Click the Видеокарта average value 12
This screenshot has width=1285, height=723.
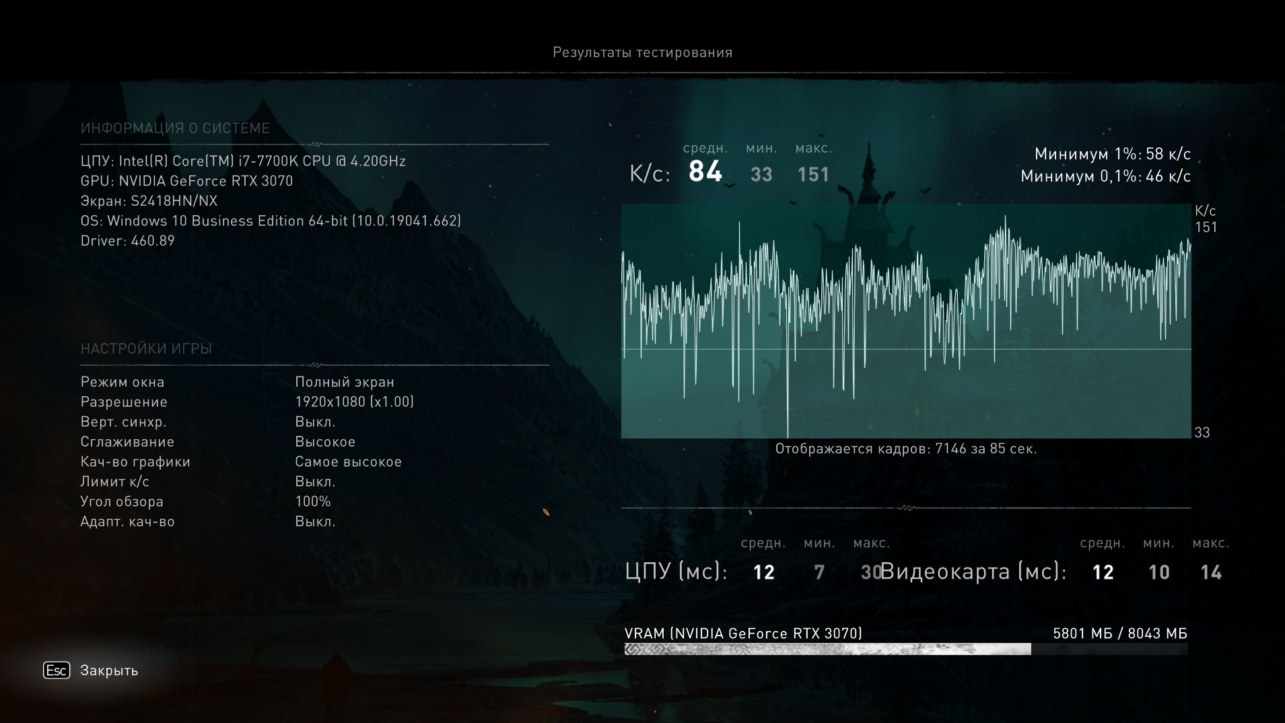tap(1103, 572)
